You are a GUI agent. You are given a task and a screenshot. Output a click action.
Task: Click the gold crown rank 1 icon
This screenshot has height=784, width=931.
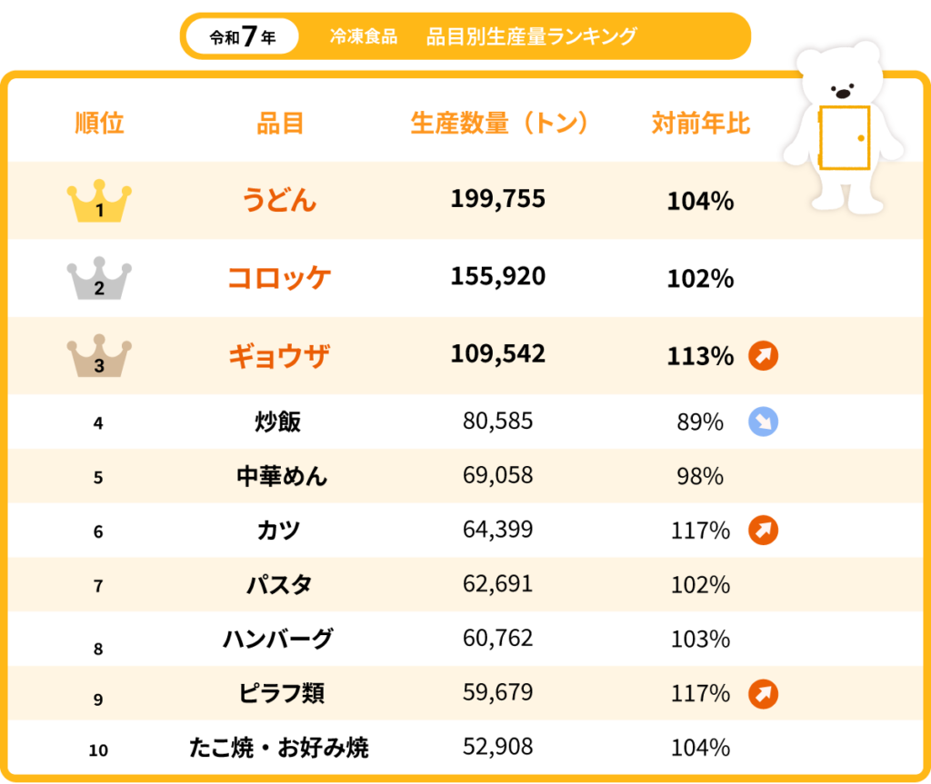pyautogui.click(x=99, y=201)
